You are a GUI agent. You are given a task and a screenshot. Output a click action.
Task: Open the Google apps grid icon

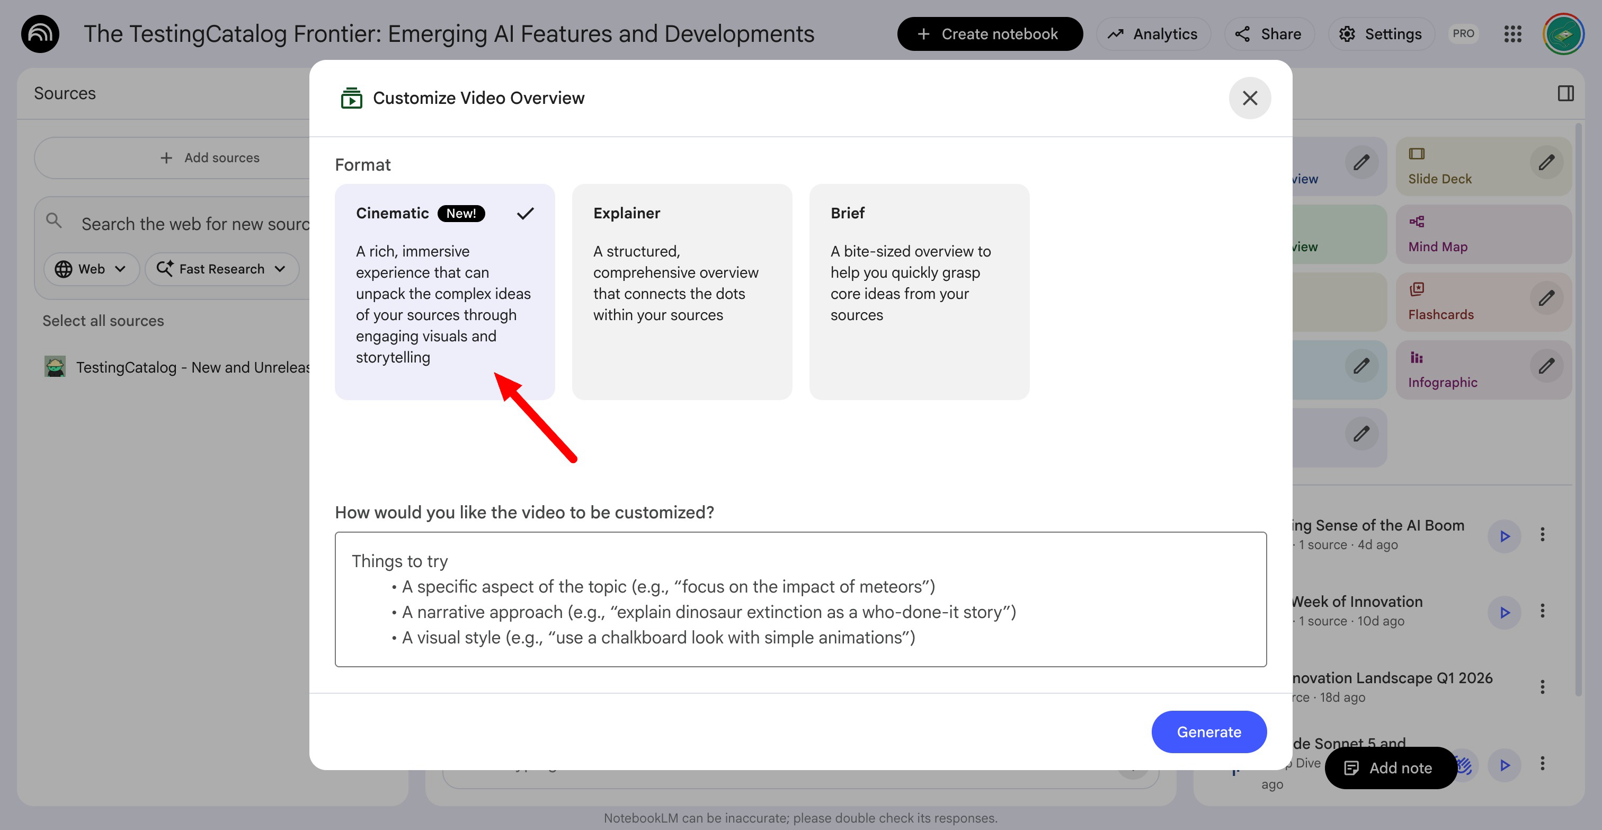tap(1512, 33)
